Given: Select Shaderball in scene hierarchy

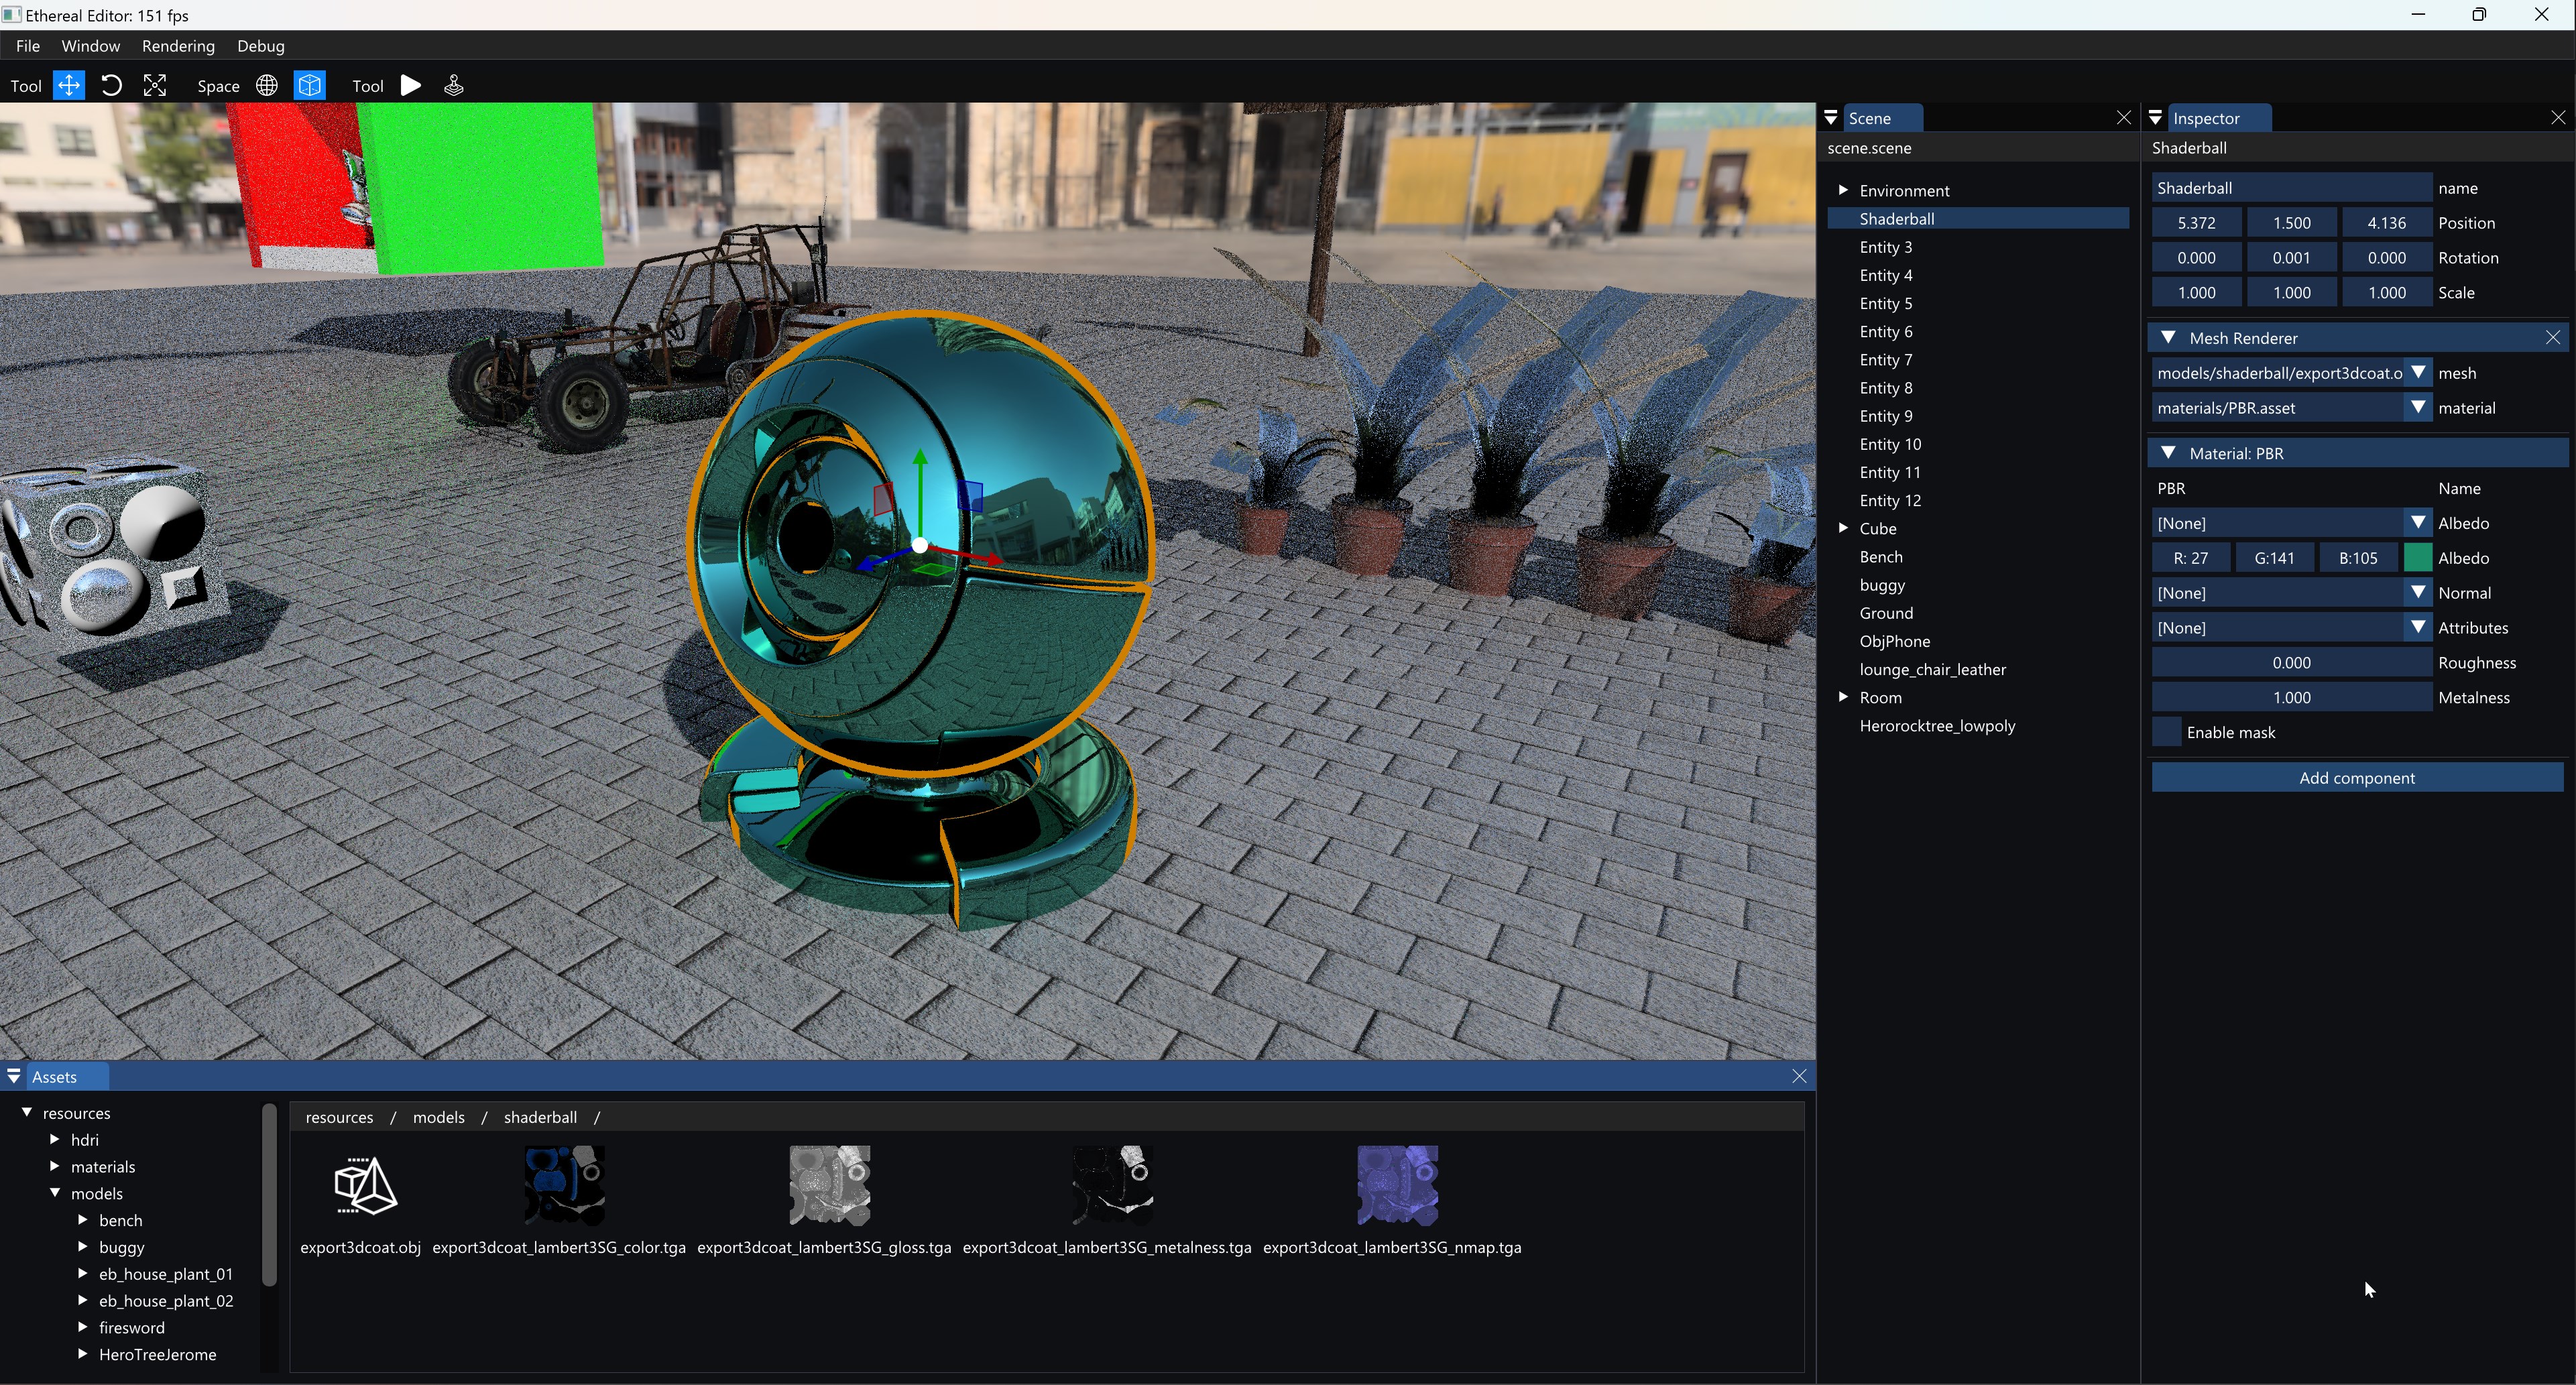Looking at the screenshot, I should pos(1978,218).
